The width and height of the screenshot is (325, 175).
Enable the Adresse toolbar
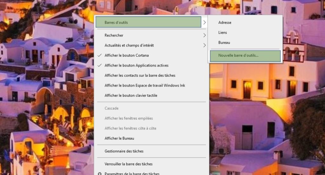(245, 23)
